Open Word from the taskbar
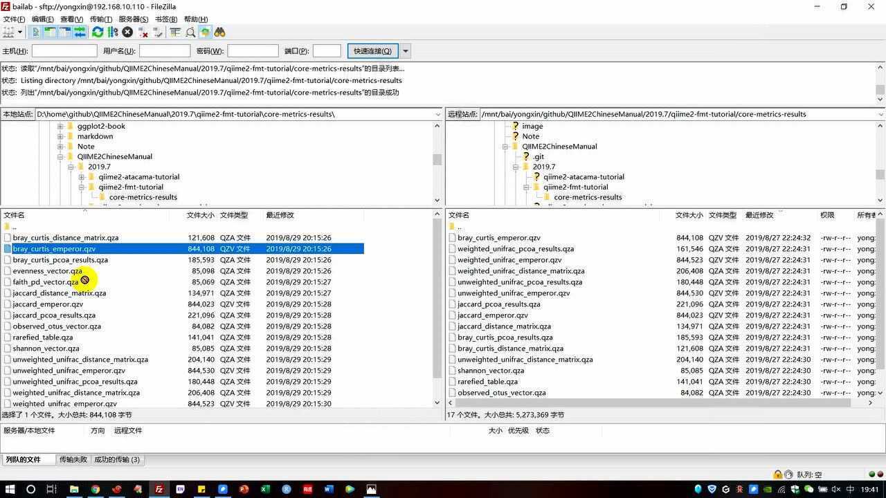The width and height of the screenshot is (886, 498). pyautogui.click(x=329, y=489)
